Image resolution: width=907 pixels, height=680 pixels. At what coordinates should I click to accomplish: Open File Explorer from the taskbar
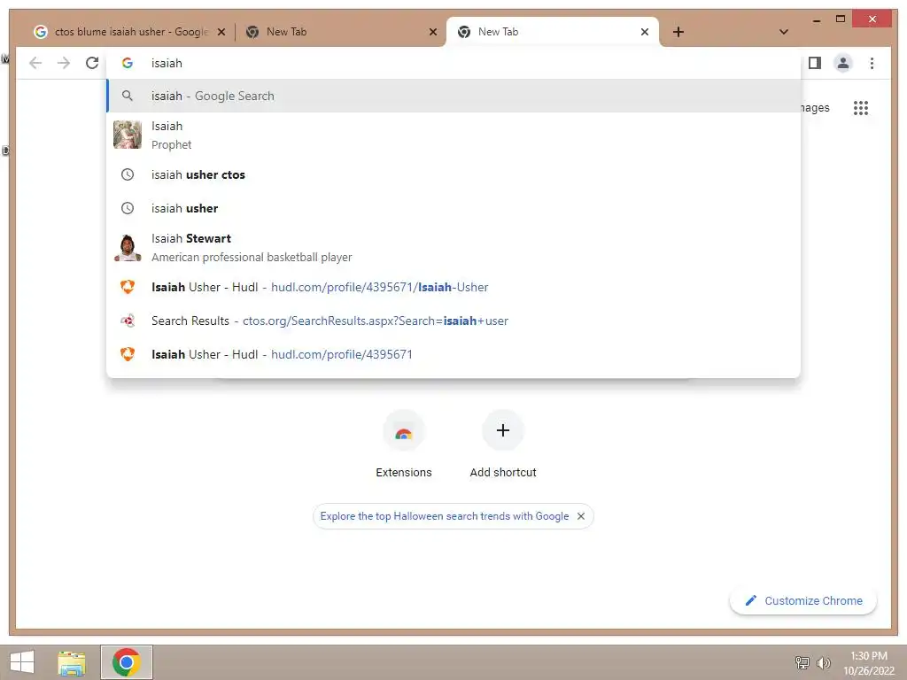72,662
